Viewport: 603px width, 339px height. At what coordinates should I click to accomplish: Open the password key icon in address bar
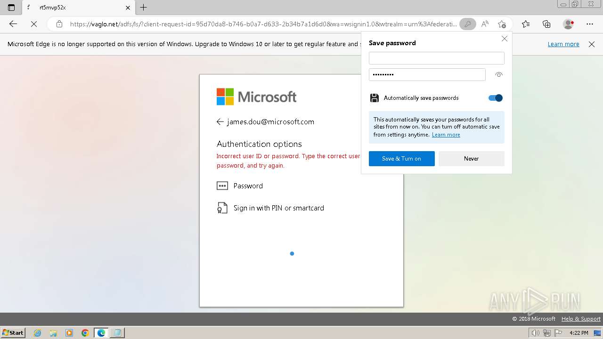click(467, 24)
